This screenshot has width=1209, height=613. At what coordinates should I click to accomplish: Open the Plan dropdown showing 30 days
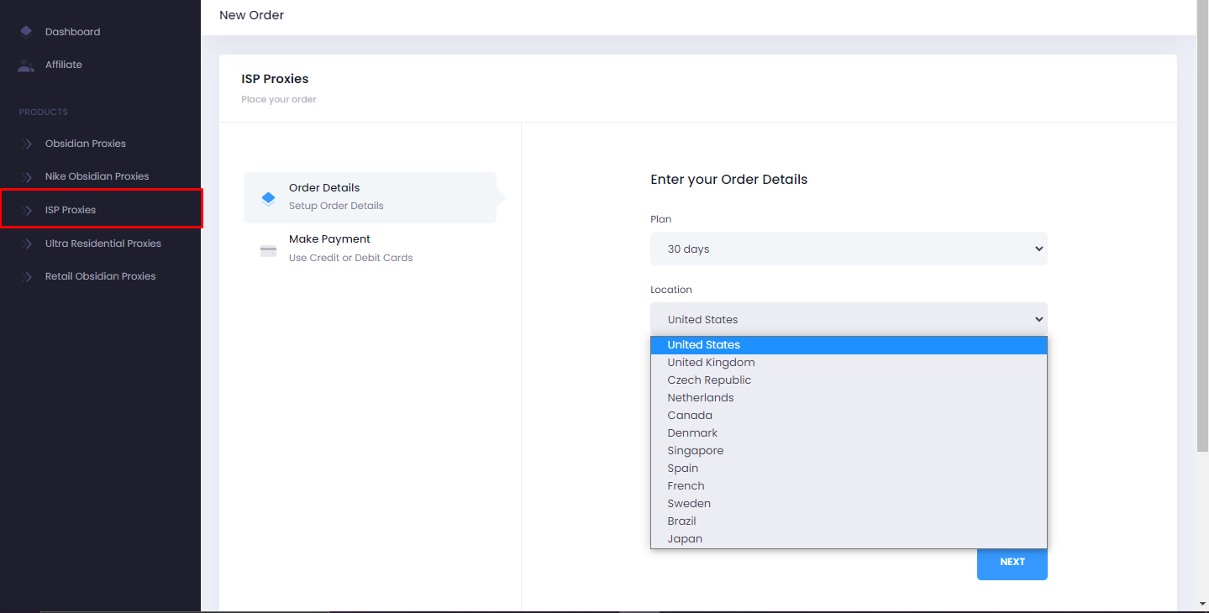pos(849,249)
